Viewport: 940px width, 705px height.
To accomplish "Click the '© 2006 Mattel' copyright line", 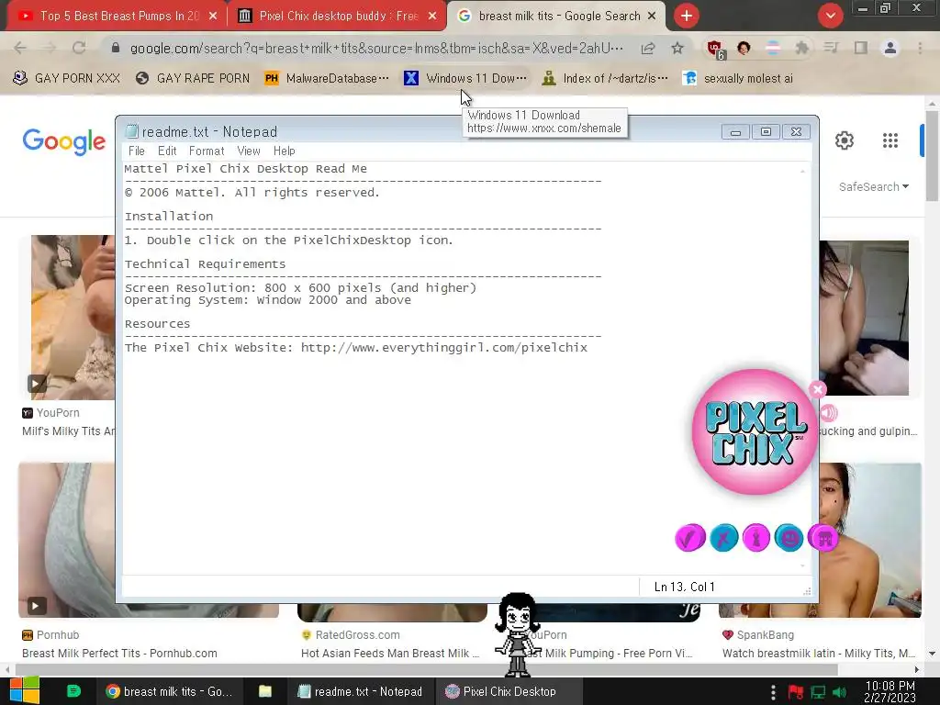I will tap(252, 193).
